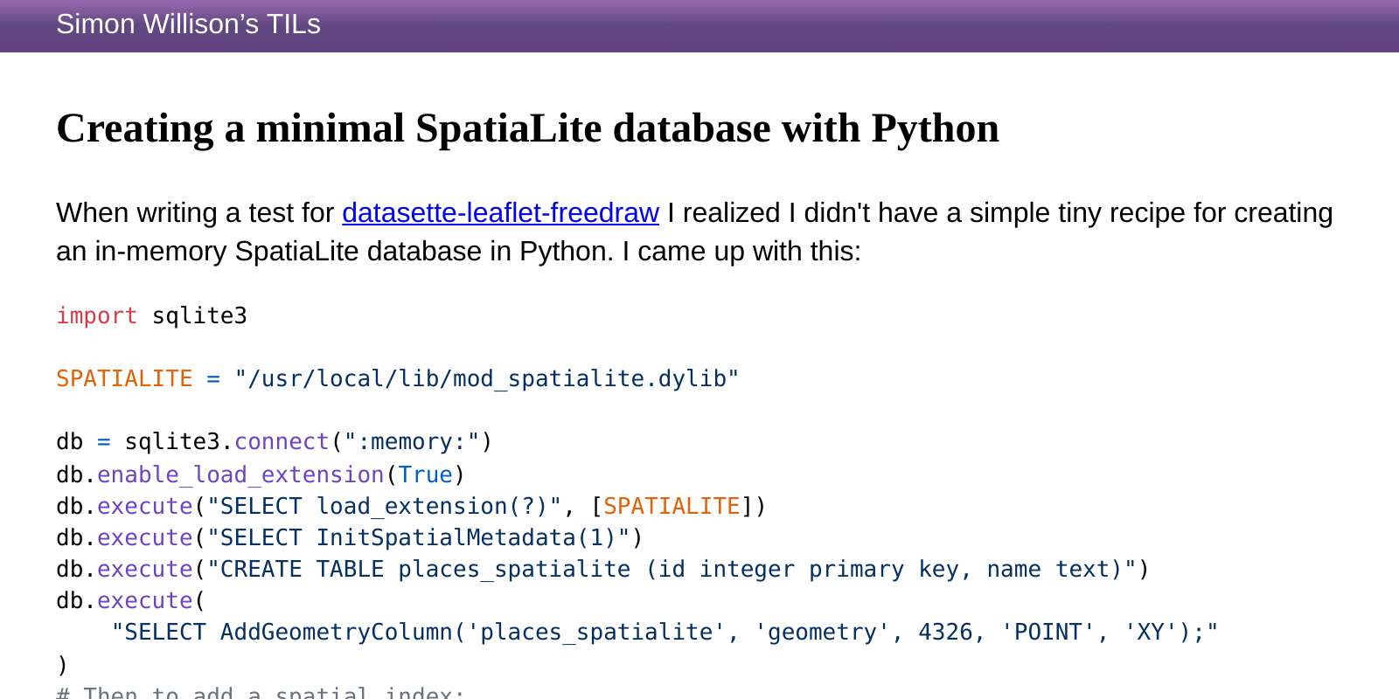
Task: Click the 'SELECT InitSpatialMetadata(1)' line
Action: (349, 537)
